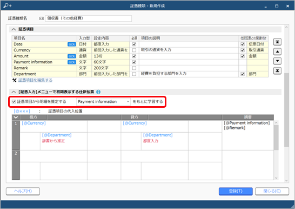The height and width of the screenshot is (209, 295).
Task: Click the icon left of 証憑種類名 field
Action: click(42, 18)
